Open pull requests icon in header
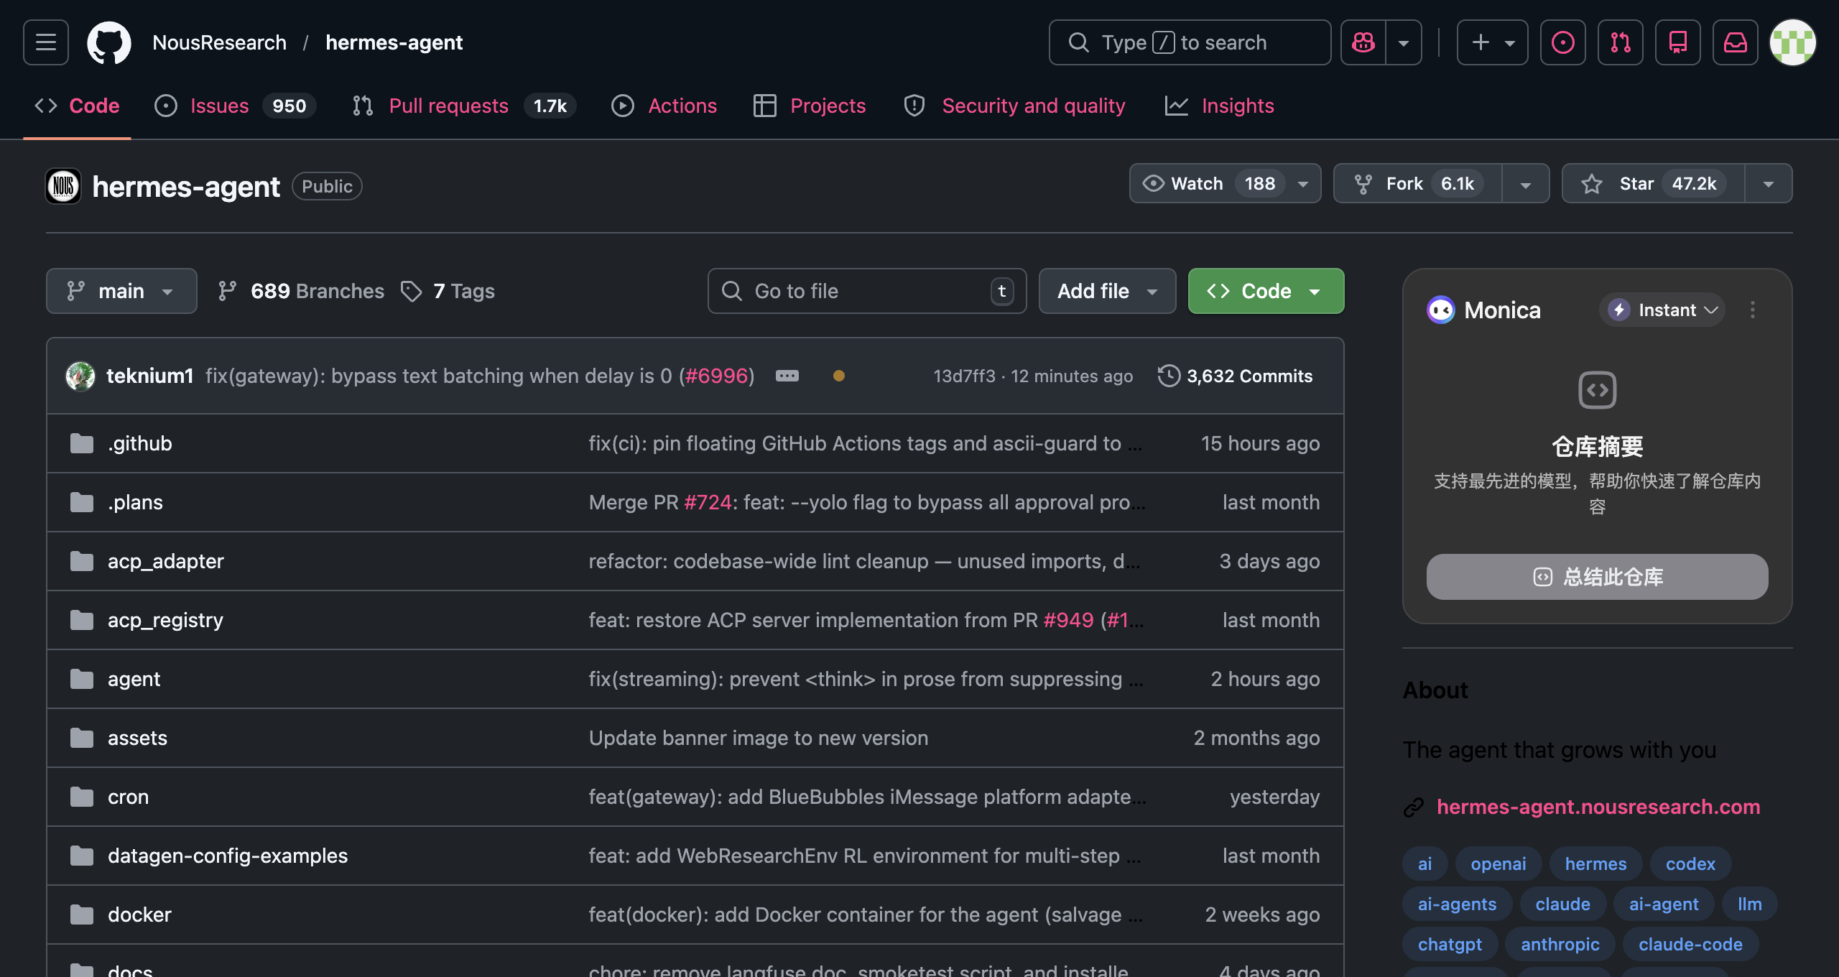This screenshot has height=977, width=1839. 1620,42
